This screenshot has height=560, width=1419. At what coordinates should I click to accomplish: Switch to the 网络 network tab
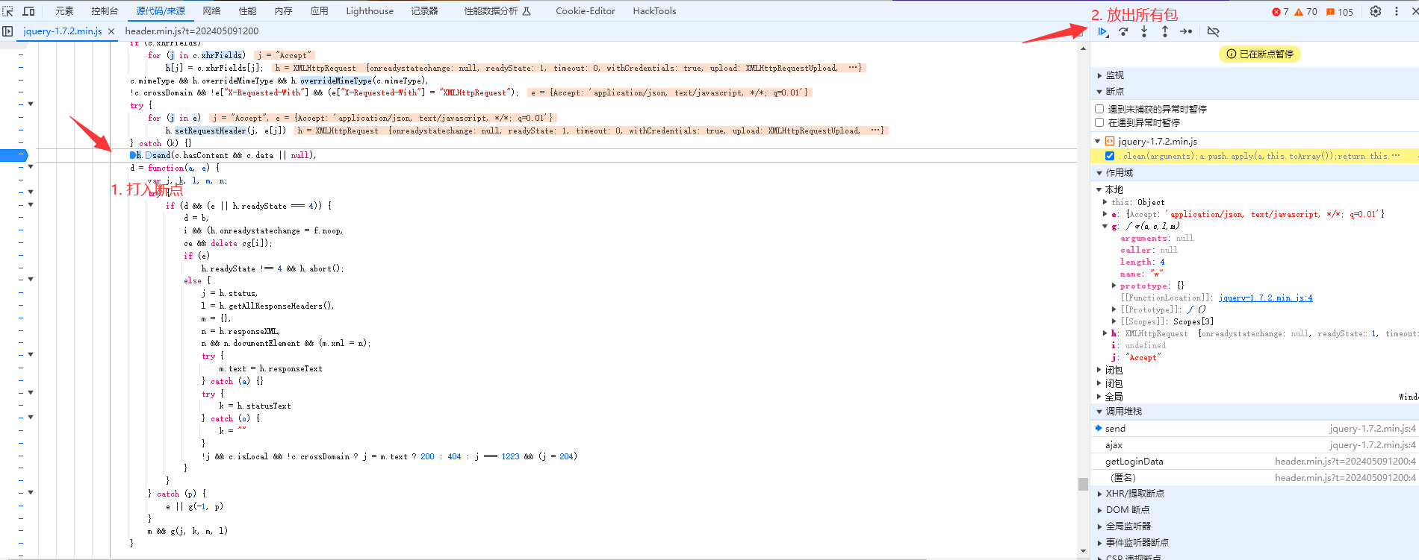point(211,11)
